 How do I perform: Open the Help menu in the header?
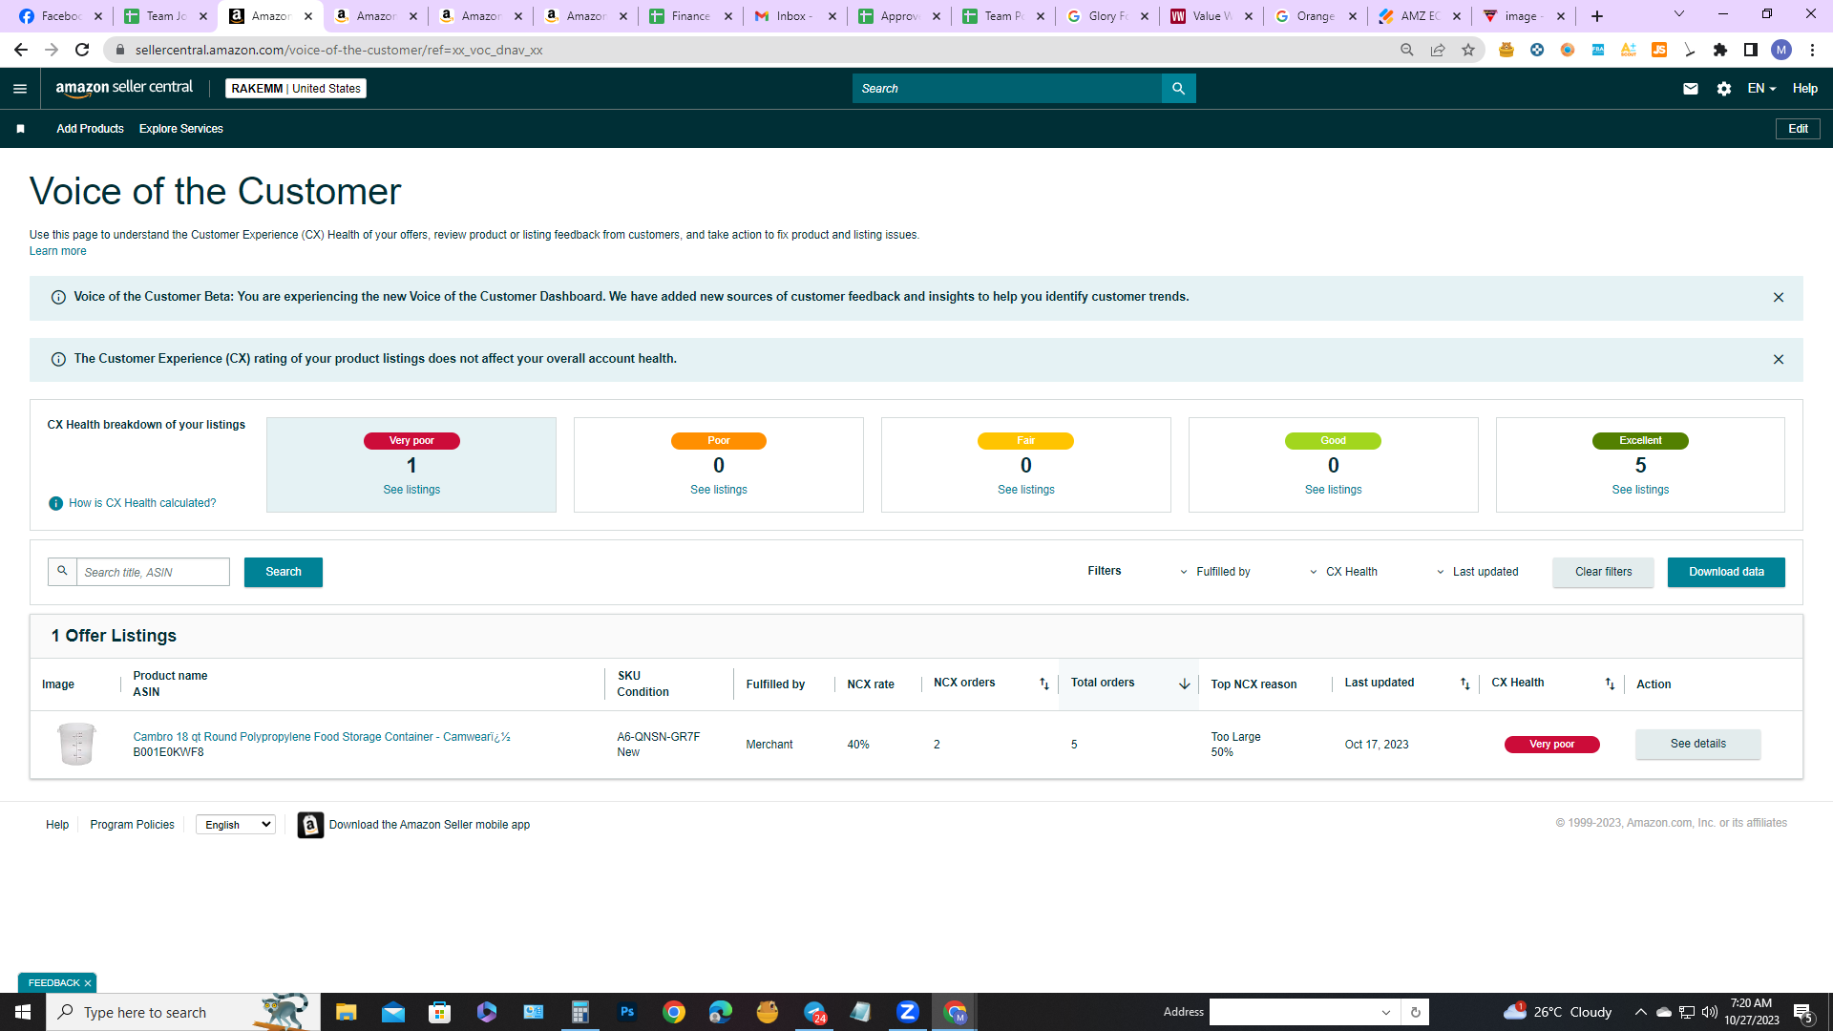tap(1804, 89)
